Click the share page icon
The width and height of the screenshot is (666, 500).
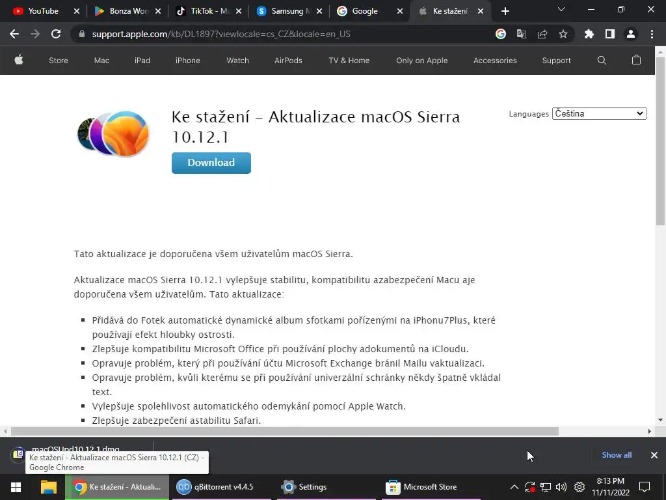click(542, 34)
